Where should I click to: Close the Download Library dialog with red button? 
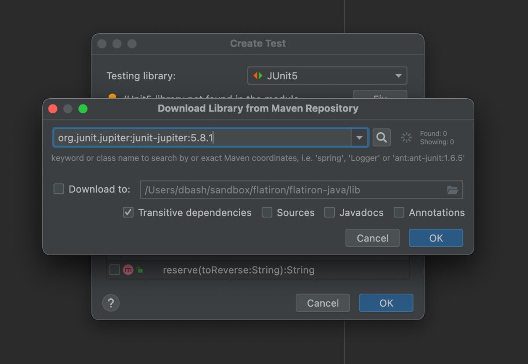(53, 109)
